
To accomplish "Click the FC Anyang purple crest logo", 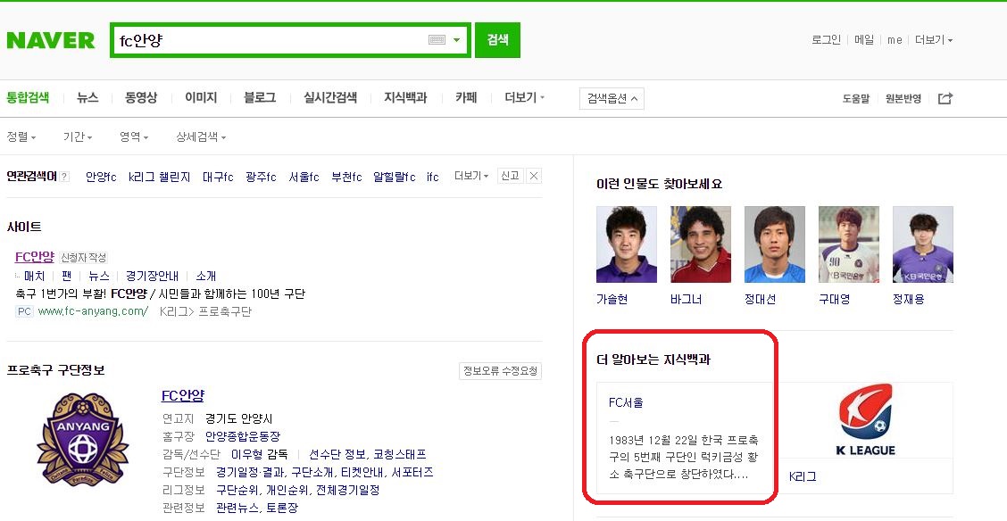I will (83, 440).
